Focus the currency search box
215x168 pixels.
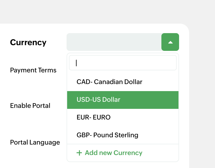pos(123,63)
